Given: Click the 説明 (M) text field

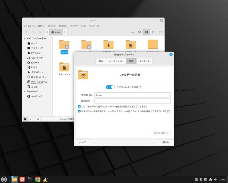Looking at the screenshot, I should [x=132, y=101].
